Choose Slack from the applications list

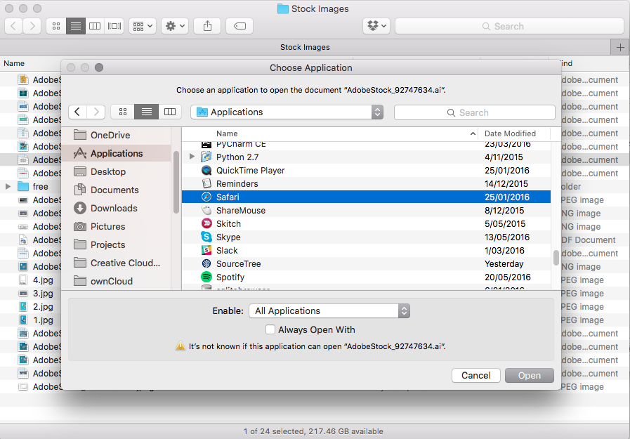[226, 251]
